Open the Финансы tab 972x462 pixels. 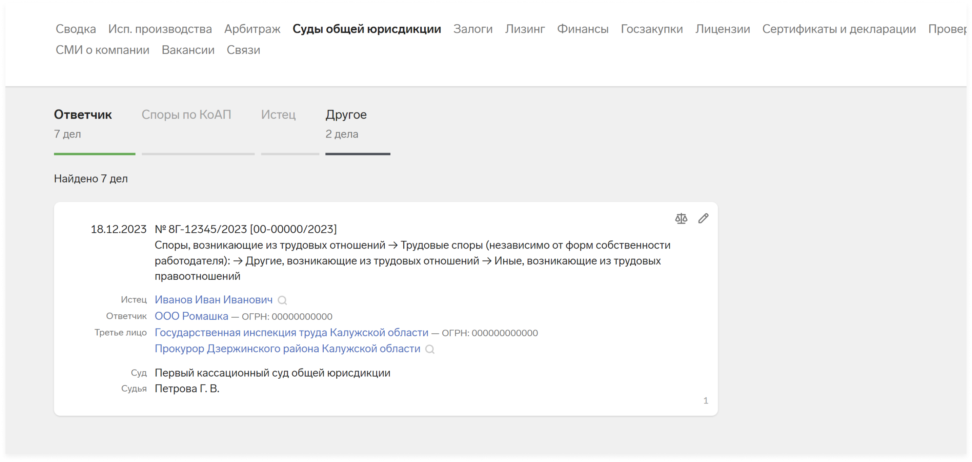(x=583, y=29)
